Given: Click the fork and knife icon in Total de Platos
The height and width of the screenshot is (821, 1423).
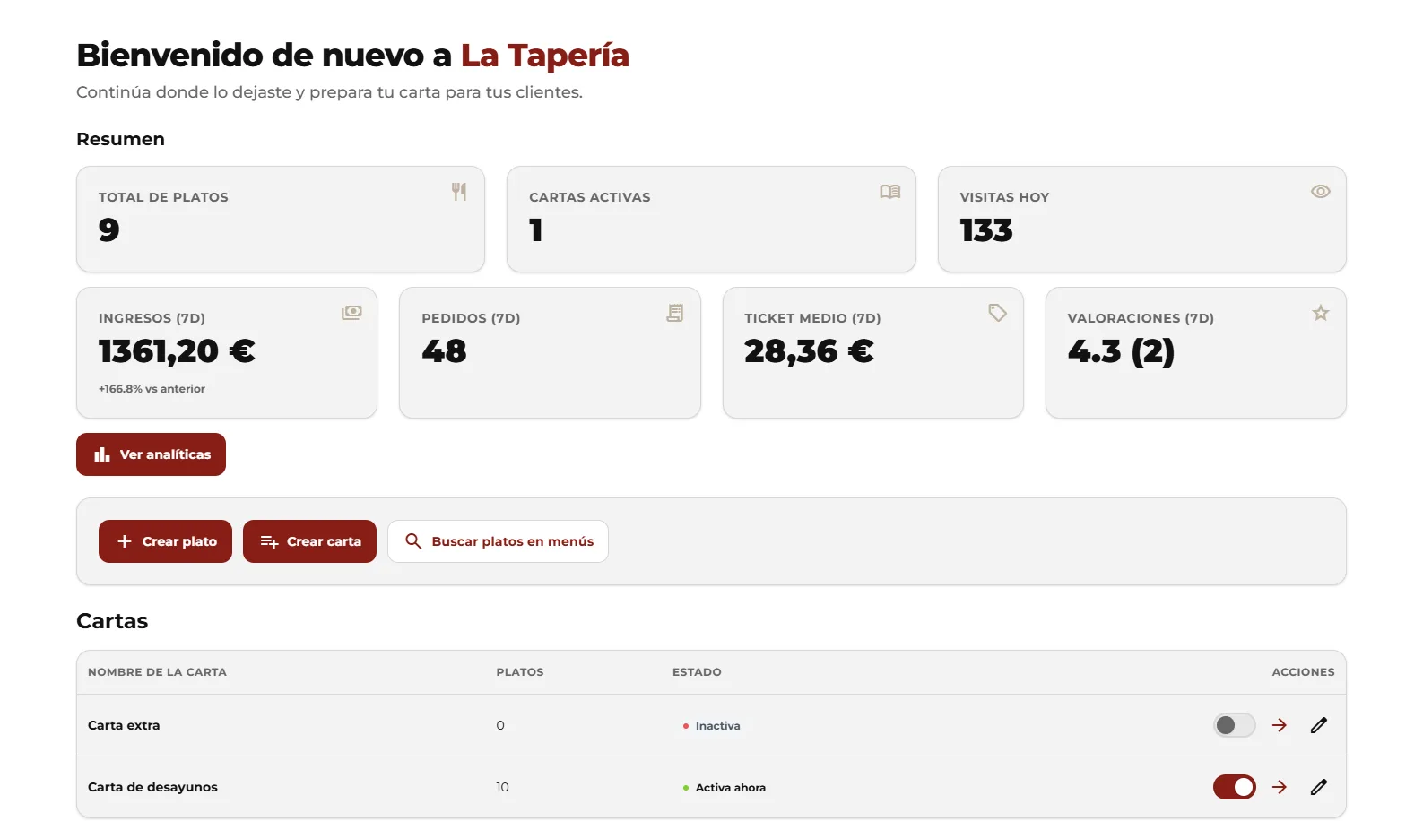Looking at the screenshot, I should click(x=459, y=192).
